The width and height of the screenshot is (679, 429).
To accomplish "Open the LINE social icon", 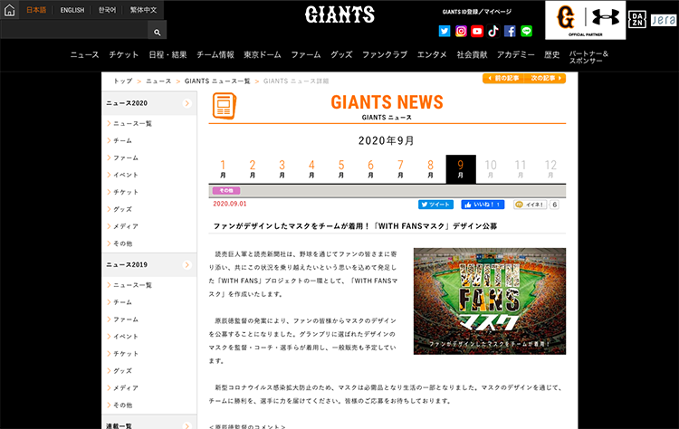I will pos(526,31).
